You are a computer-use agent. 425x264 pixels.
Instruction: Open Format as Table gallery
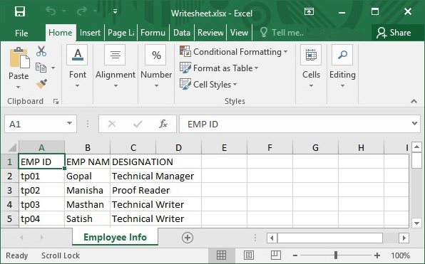pyautogui.click(x=219, y=68)
